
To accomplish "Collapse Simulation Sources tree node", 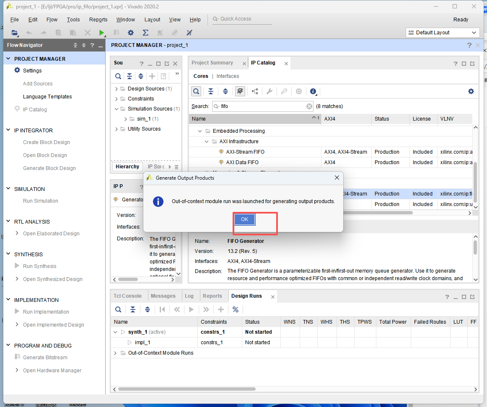I will point(116,109).
